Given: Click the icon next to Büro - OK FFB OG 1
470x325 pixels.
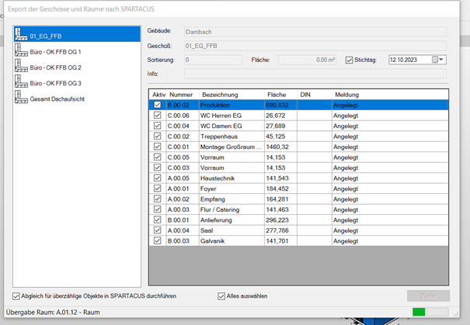Looking at the screenshot, I should click(21, 51).
